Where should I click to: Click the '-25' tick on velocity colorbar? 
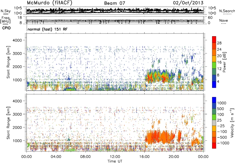pyautogui.click(x=221, y=126)
